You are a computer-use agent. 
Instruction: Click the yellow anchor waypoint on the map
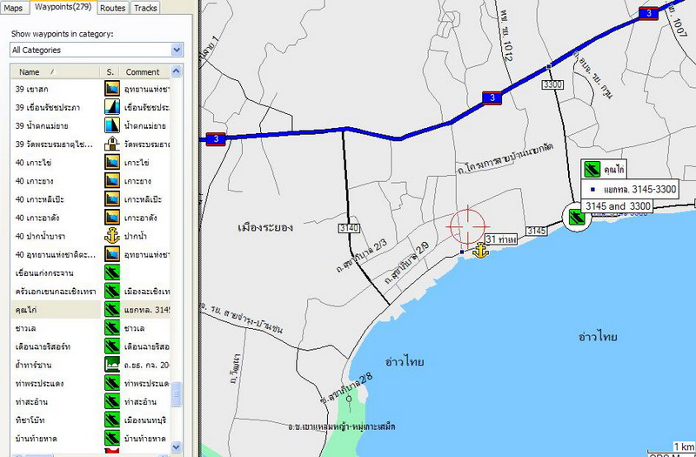click(480, 252)
